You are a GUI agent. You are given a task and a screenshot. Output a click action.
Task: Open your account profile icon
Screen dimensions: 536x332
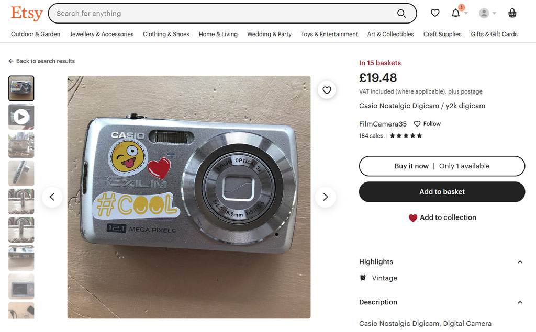[484, 13]
